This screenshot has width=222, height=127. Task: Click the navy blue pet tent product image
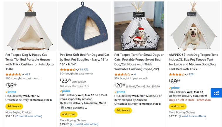coord(85,26)
